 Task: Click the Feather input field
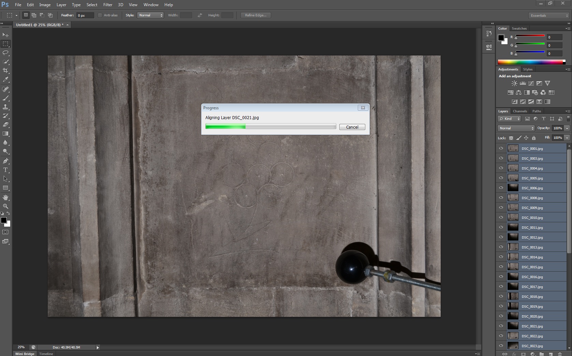[x=85, y=15]
